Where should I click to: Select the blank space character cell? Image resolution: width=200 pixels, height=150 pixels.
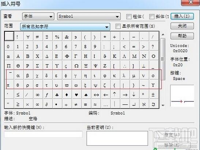pyautogui.click(x=9, y=36)
